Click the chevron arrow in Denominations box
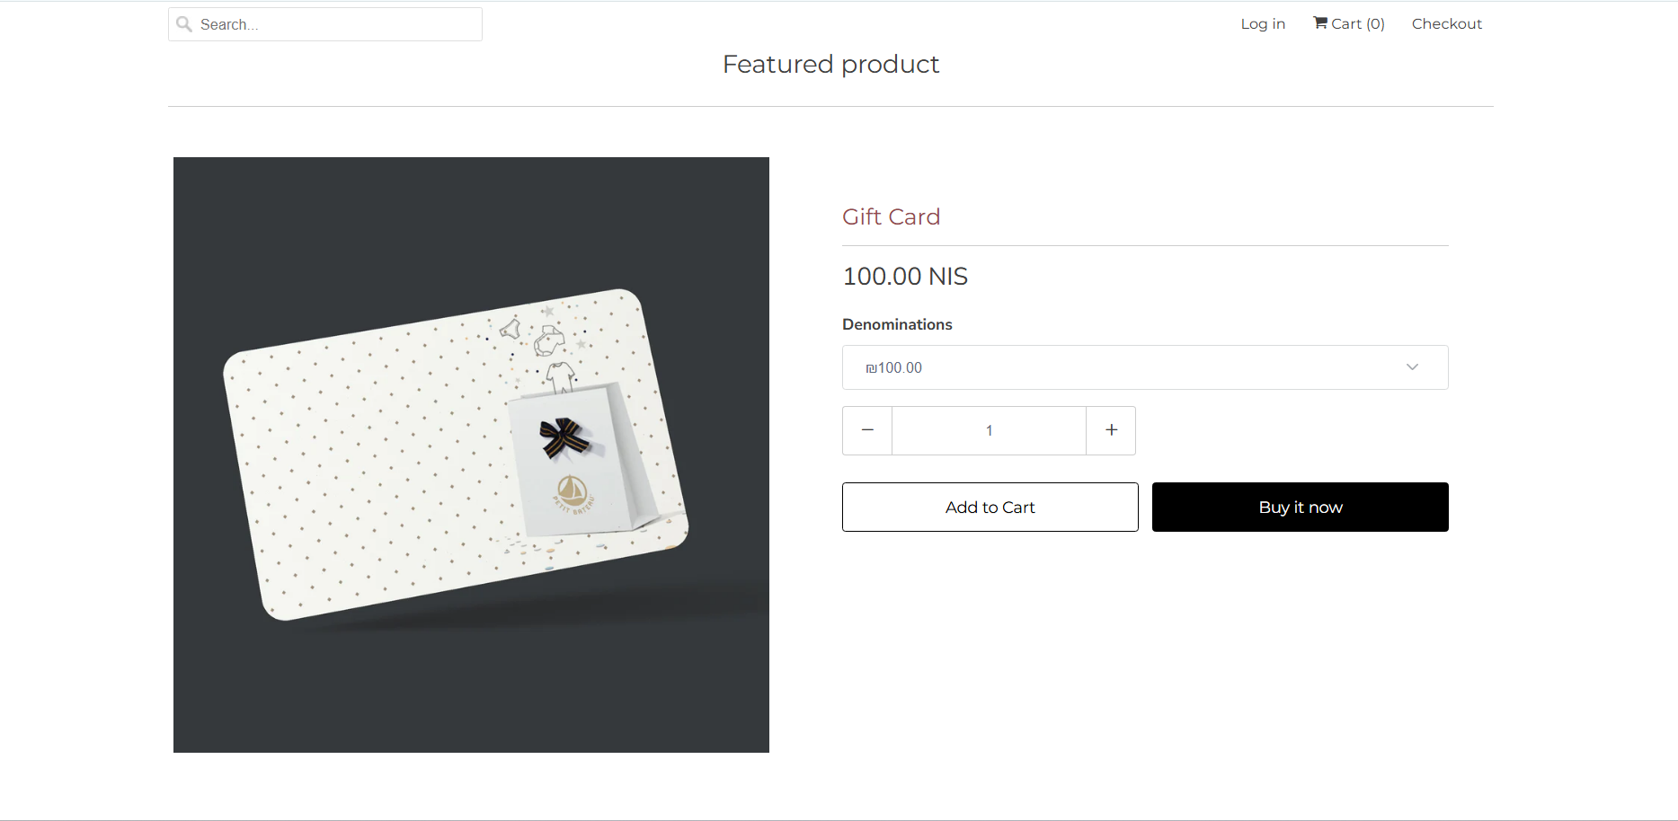Image resolution: width=1678 pixels, height=821 pixels. pyautogui.click(x=1412, y=367)
